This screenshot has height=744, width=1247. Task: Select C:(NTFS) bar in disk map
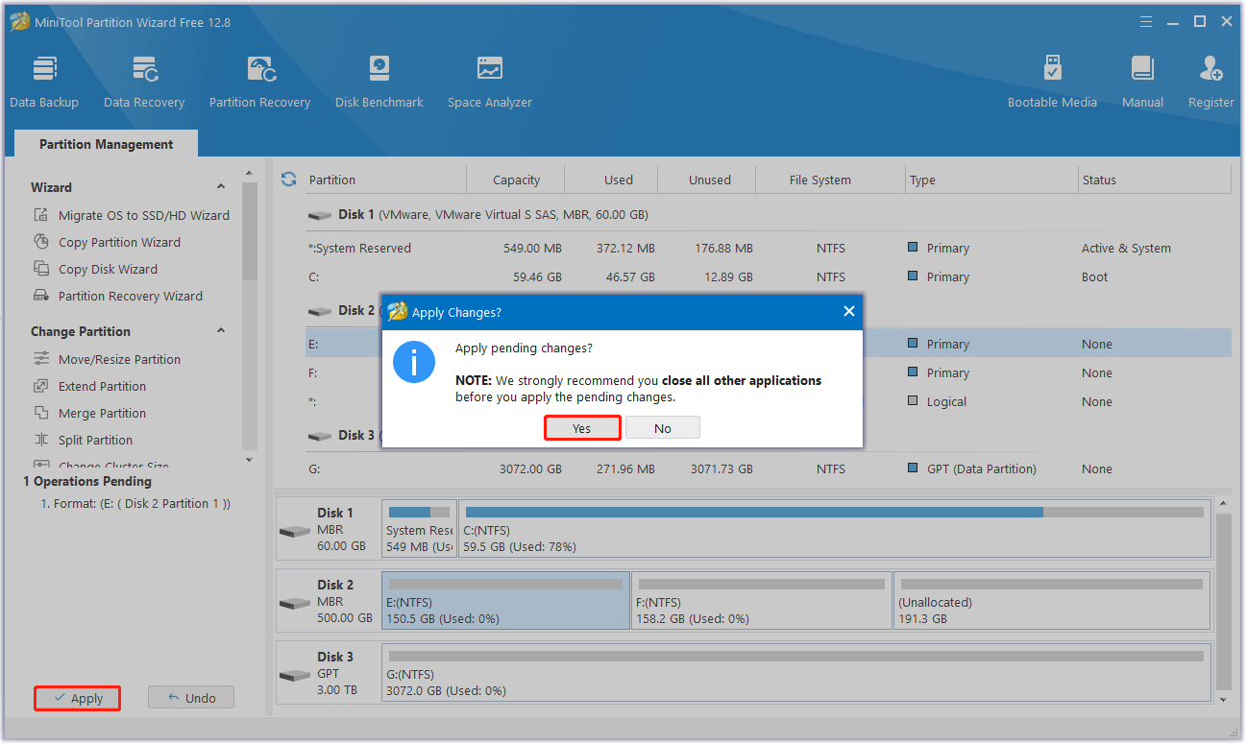pyautogui.click(x=834, y=529)
